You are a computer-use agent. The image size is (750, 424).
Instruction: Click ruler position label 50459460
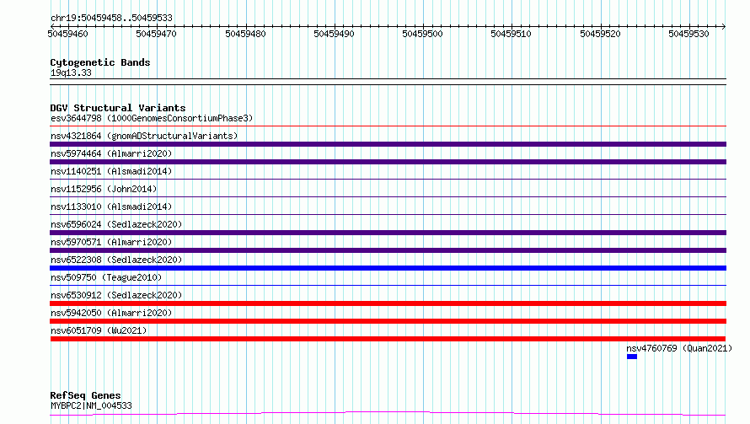tap(68, 34)
